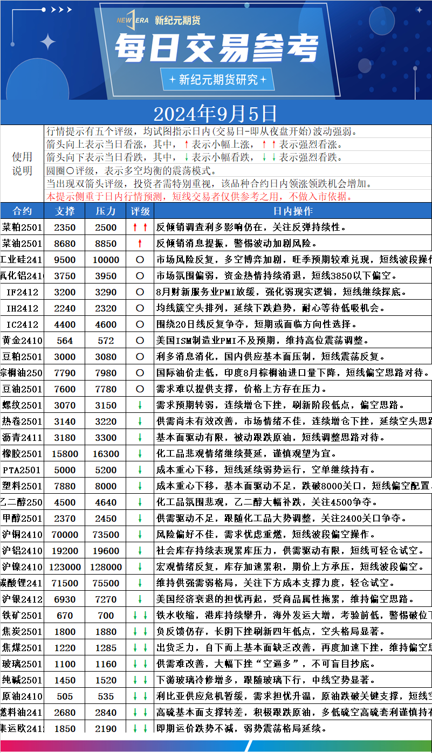The height and width of the screenshot is (753, 432).
Task: Click the 支撑 column header
Action: pyautogui.click(x=65, y=211)
